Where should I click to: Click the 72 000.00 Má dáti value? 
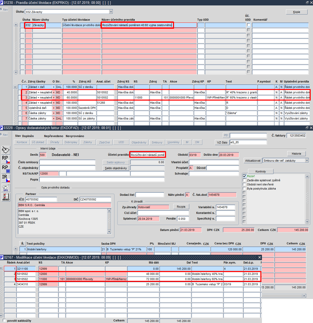coord(143,279)
